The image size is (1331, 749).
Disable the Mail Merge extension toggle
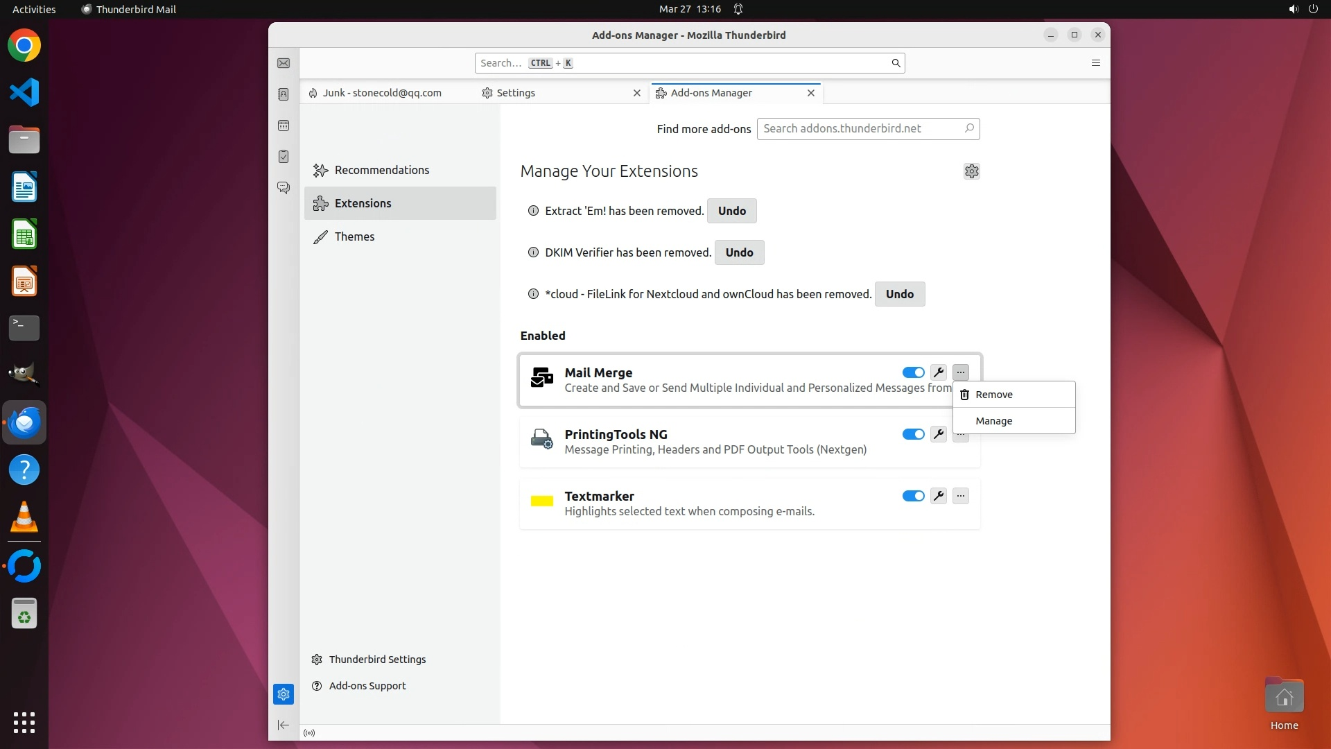[x=913, y=372]
